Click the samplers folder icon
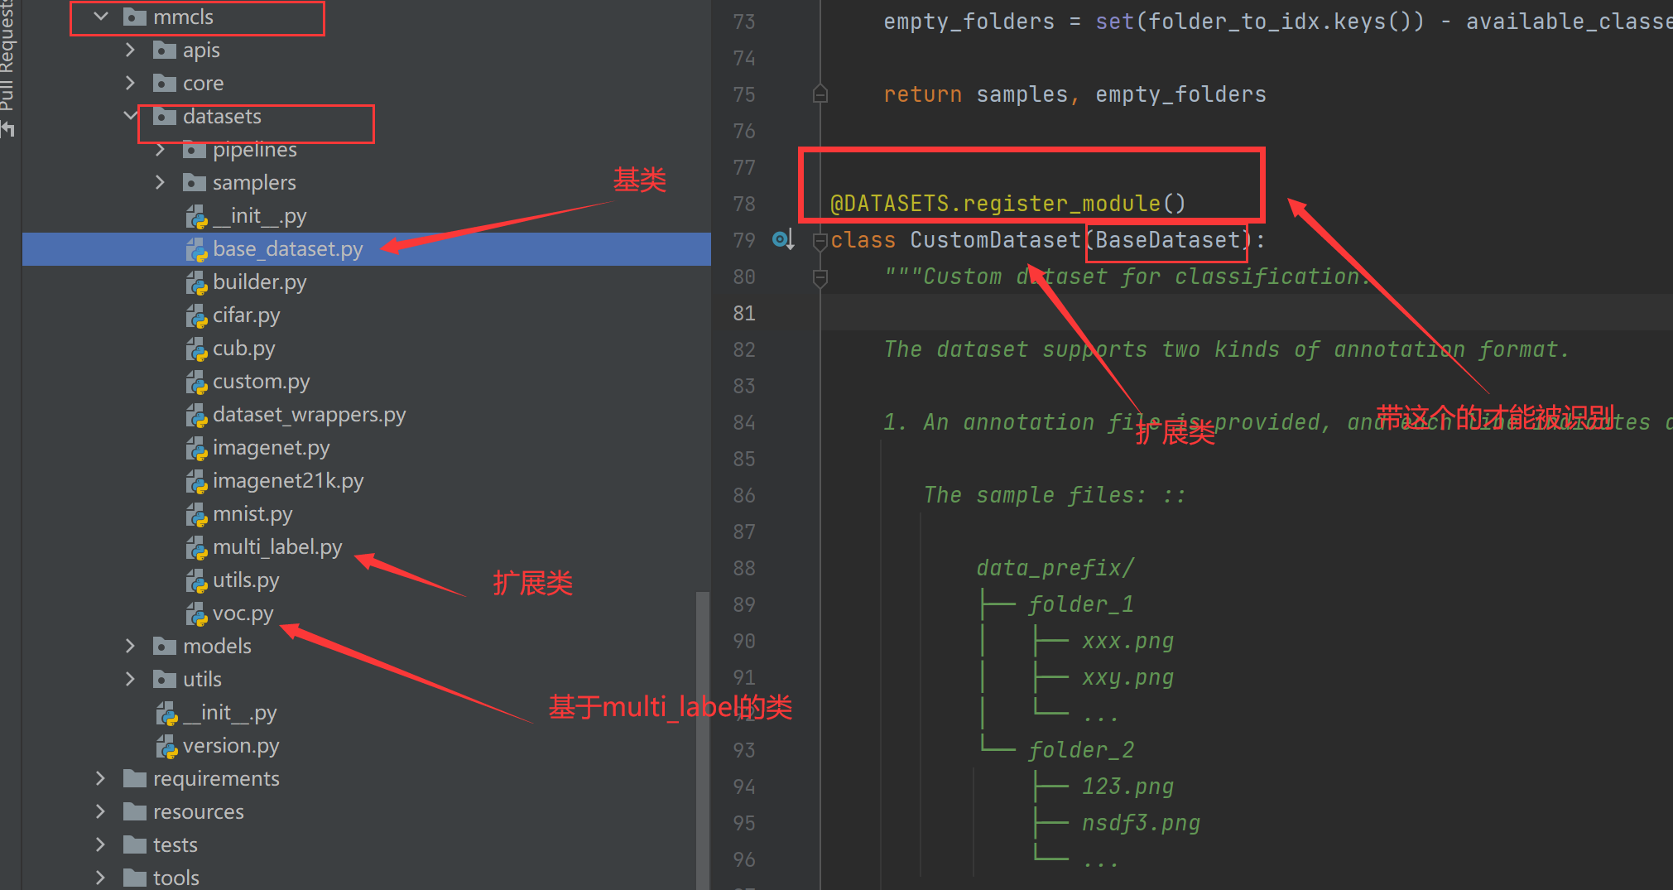 click(x=195, y=183)
